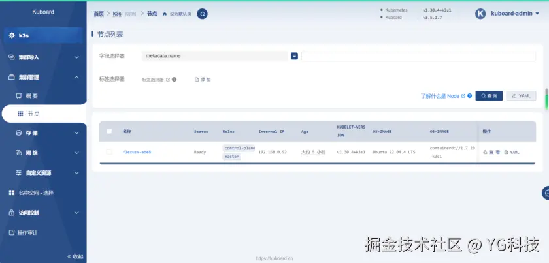Image resolution: width=549 pixels, height=263 pixels.
Task: Click the help question icon beside 标签选择器
Action: click(175, 80)
